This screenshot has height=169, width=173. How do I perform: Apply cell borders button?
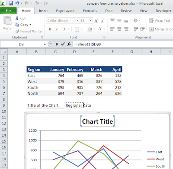tap(77, 29)
